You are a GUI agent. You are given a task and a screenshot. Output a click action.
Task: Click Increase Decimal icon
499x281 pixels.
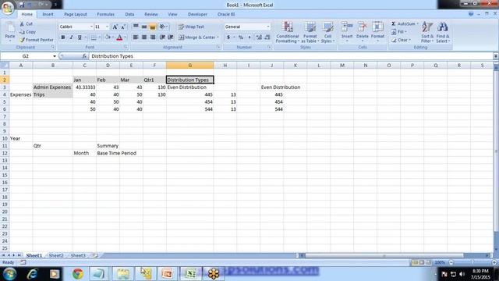point(259,37)
